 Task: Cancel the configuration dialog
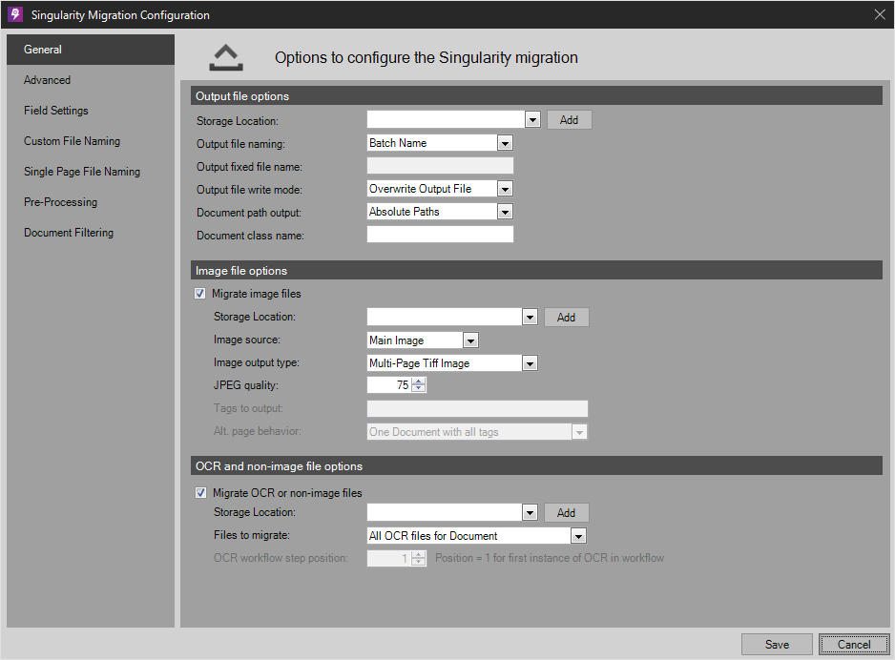click(x=854, y=645)
